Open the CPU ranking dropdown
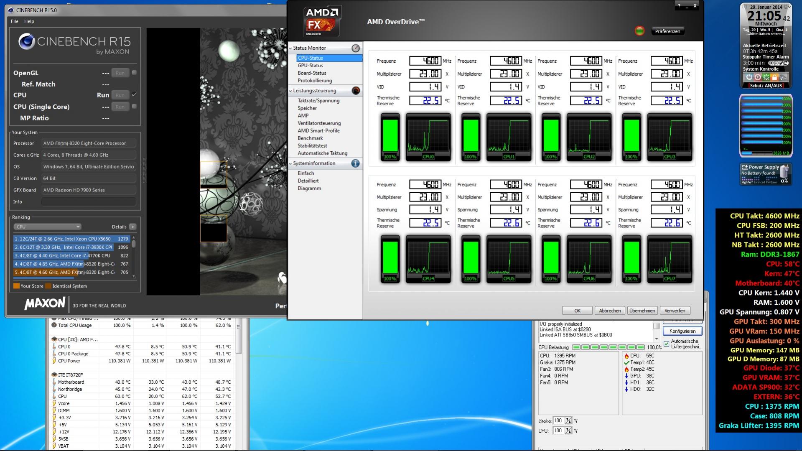802x451 pixels. (x=47, y=227)
